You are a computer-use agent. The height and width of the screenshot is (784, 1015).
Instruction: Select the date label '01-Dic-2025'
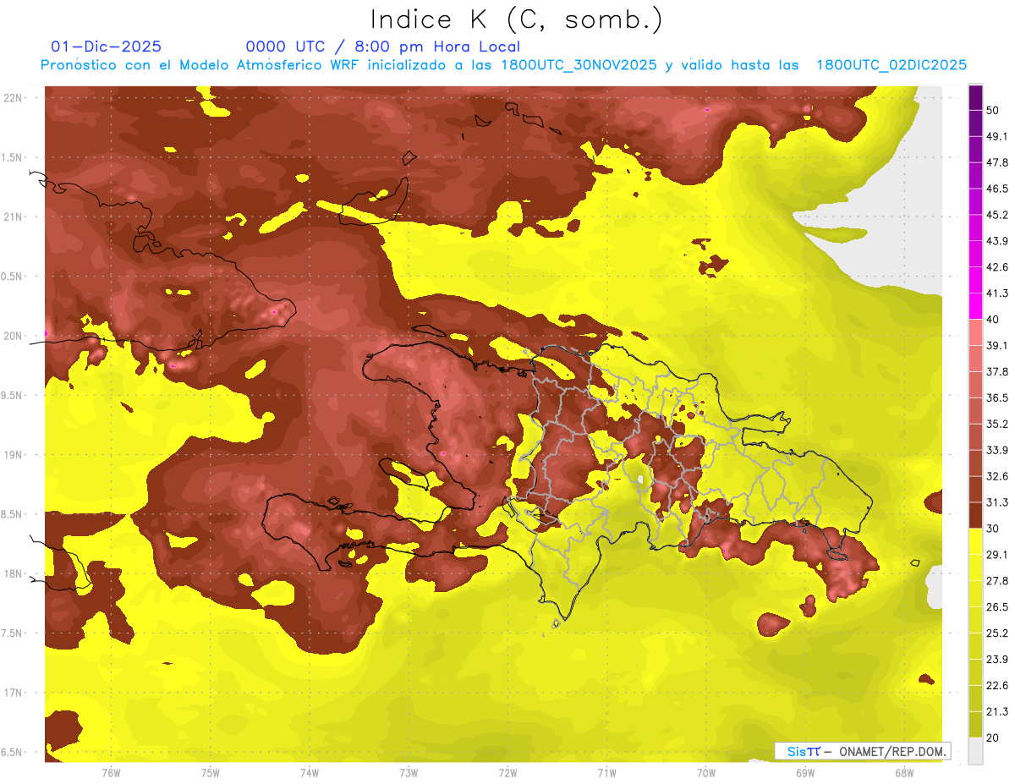pos(107,47)
